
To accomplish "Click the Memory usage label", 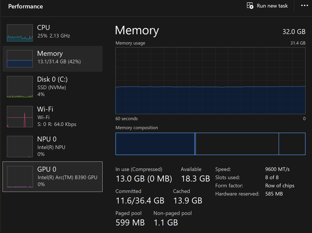I will 130,43.
